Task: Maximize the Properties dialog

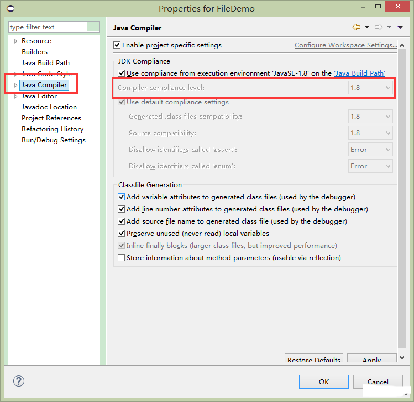Action: 378,7
